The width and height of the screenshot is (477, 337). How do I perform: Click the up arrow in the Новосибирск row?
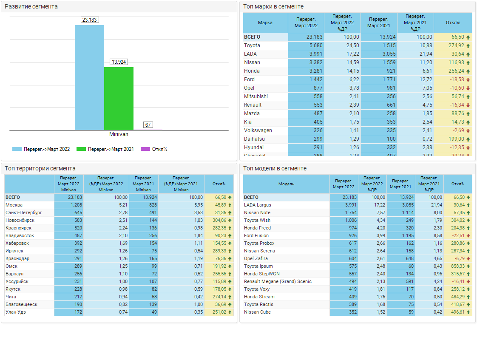click(x=230, y=221)
